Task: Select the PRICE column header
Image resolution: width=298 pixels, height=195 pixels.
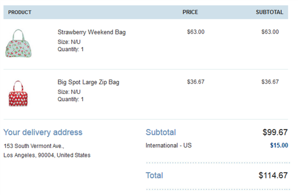Action: (190, 12)
